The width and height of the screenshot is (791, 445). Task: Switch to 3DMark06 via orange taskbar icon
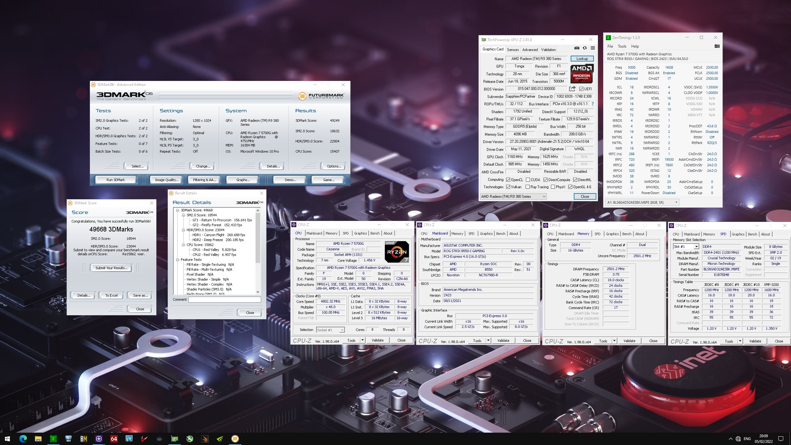[235, 439]
